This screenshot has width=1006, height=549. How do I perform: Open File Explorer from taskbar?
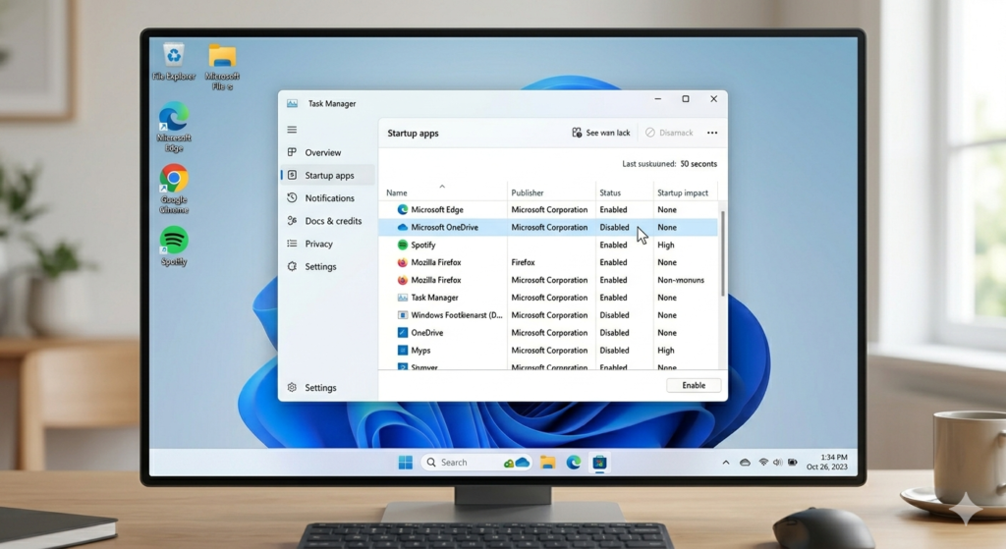(x=547, y=463)
